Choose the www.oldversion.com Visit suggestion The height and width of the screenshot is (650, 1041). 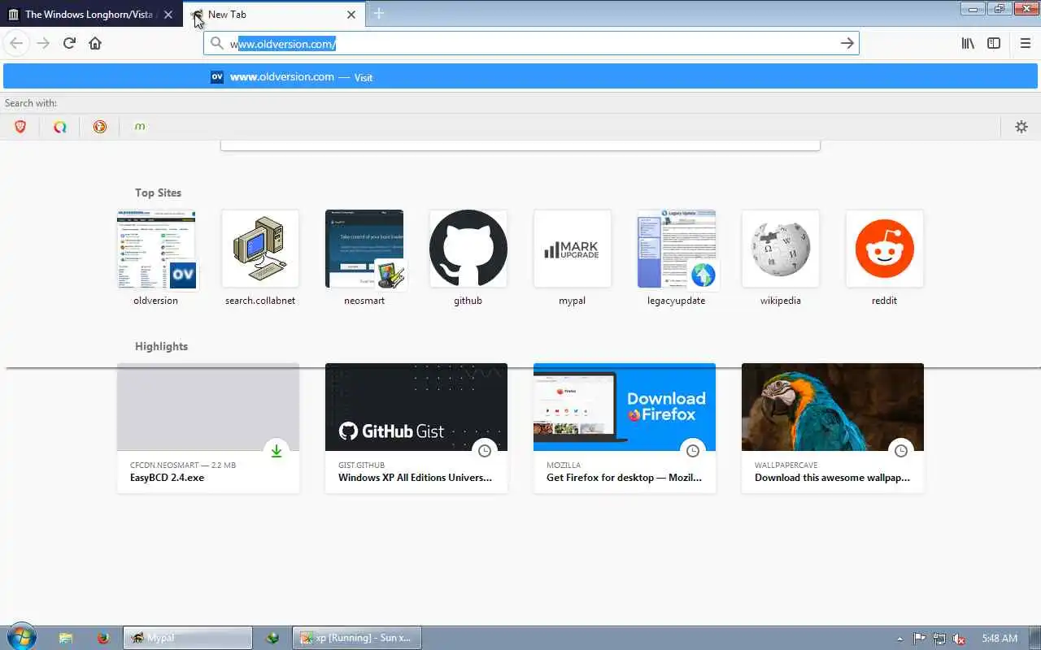(520, 76)
